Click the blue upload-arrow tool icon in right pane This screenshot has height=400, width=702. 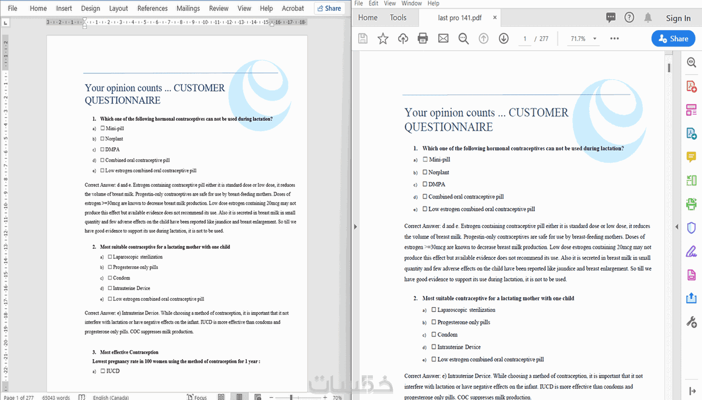691,298
